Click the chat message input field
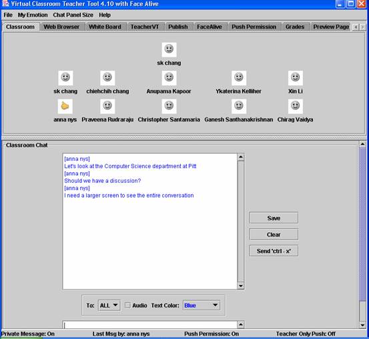This screenshot has height=339, width=369. (150, 325)
